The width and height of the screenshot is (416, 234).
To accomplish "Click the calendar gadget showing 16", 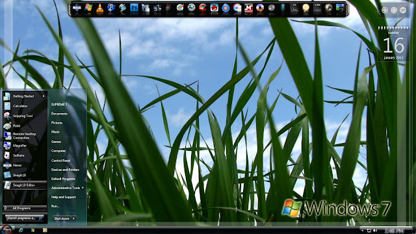I will [x=393, y=44].
